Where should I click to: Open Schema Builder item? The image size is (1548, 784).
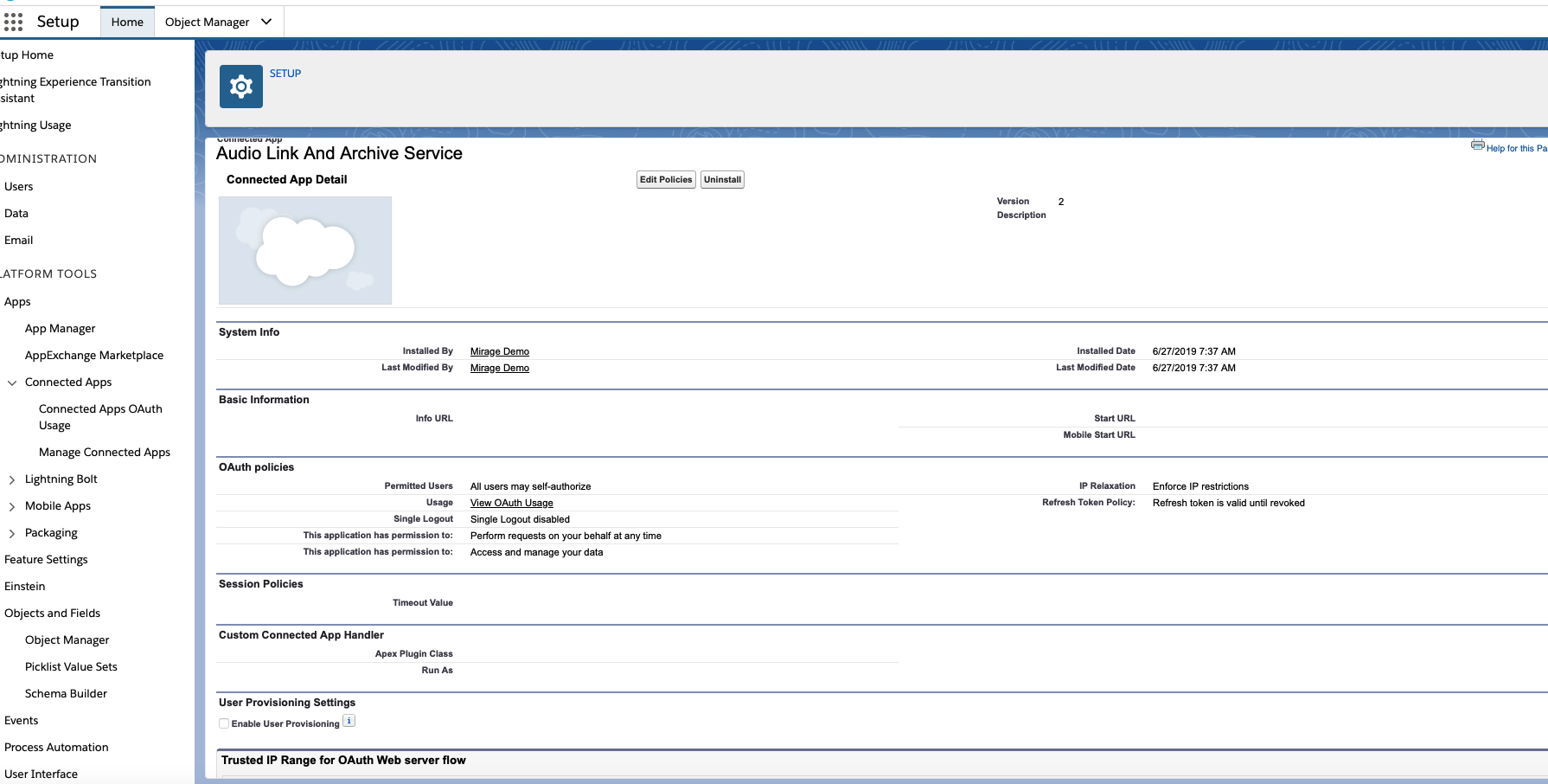[66, 693]
